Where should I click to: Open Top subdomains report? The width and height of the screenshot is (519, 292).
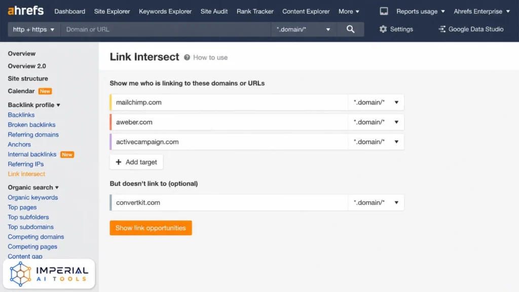30,227
